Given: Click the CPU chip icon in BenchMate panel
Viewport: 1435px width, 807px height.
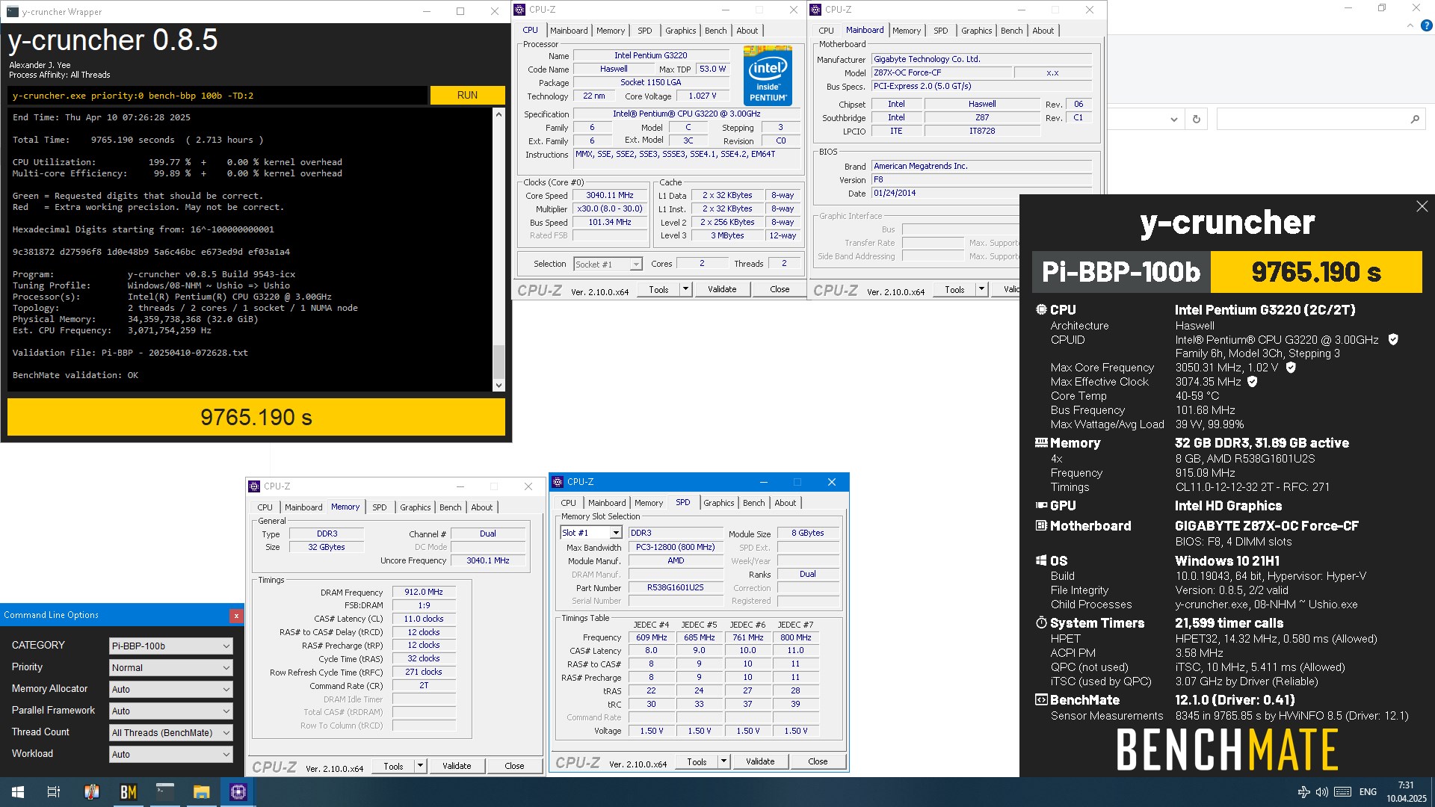Looking at the screenshot, I should pos(1041,309).
